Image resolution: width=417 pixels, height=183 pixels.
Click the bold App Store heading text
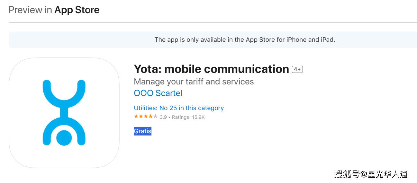coord(77,10)
